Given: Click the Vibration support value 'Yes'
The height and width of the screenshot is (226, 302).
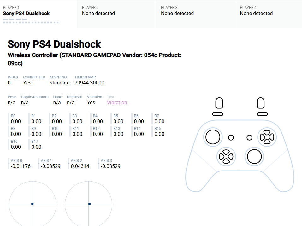Looking at the screenshot, I should (91, 102).
